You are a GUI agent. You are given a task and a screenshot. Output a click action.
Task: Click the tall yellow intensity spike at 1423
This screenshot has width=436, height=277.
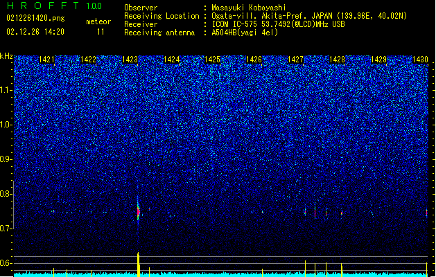click(138, 265)
